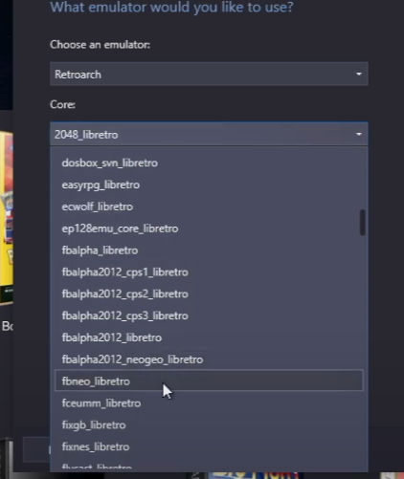Pick fixnes_libretro core

pos(209,446)
